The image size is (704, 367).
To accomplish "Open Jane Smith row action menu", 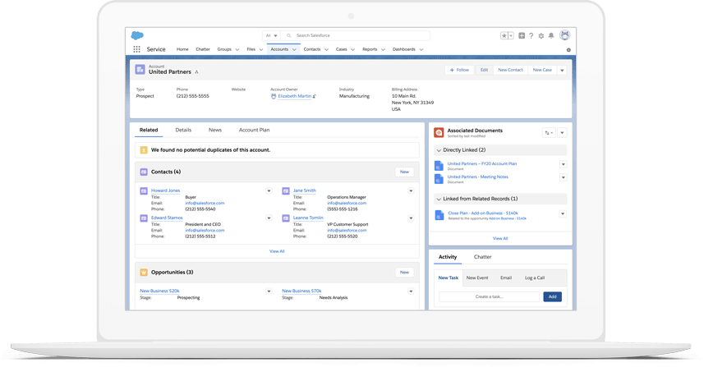I will (411, 191).
